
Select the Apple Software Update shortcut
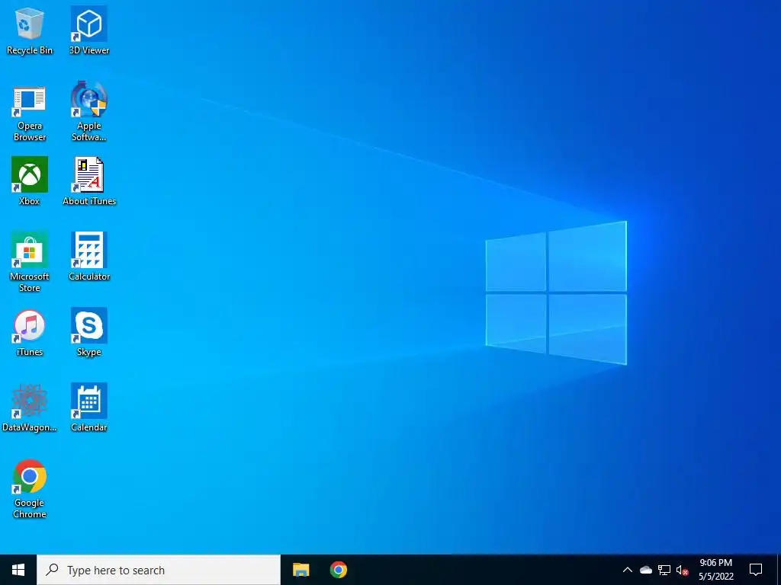click(89, 111)
